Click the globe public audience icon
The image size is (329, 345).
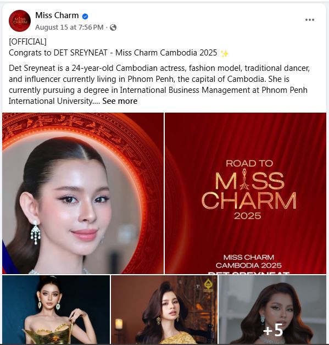point(113,27)
